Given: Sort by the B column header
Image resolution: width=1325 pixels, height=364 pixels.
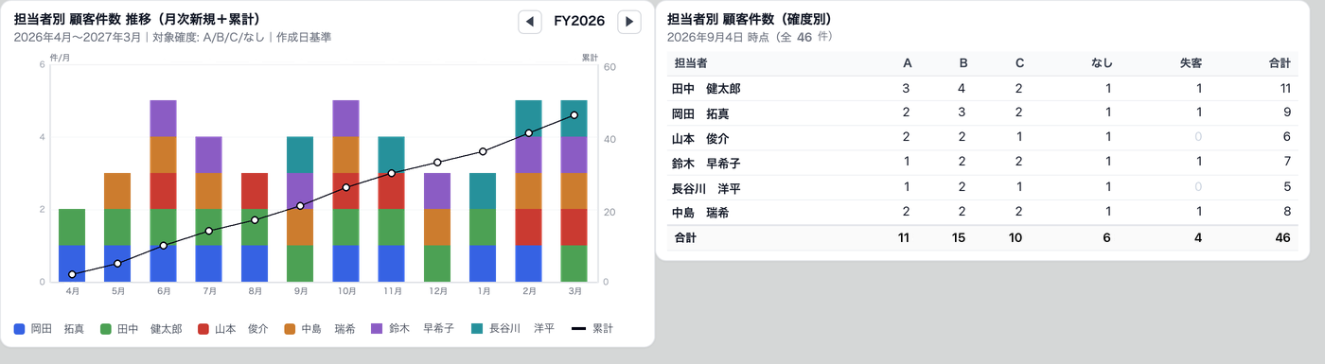Looking at the screenshot, I should 963,63.
